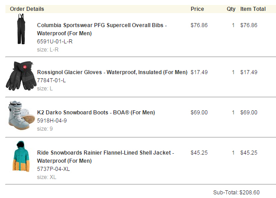Click the $69.00 item total for boots
The height and width of the screenshot is (198, 276).
click(x=249, y=113)
